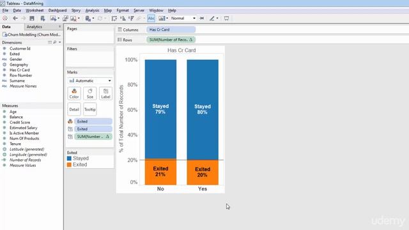The image size is (409, 230).
Task: Click the Tooltip button on Marks card
Action: [x=90, y=109]
